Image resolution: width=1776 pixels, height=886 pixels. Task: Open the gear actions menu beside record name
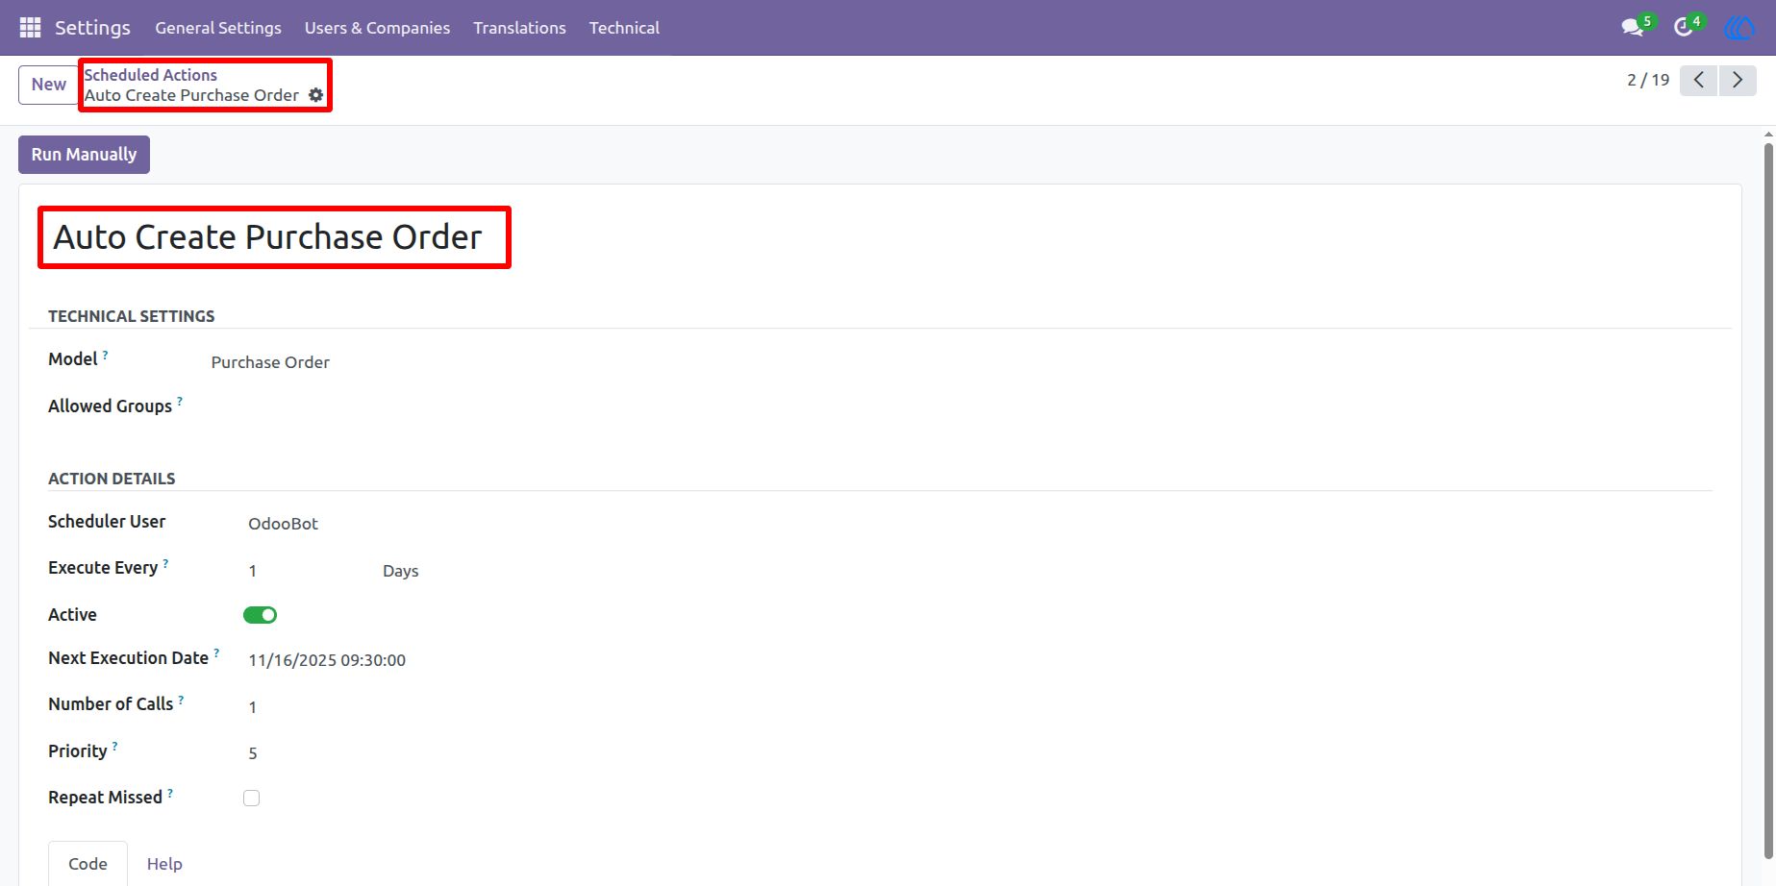(x=315, y=95)
